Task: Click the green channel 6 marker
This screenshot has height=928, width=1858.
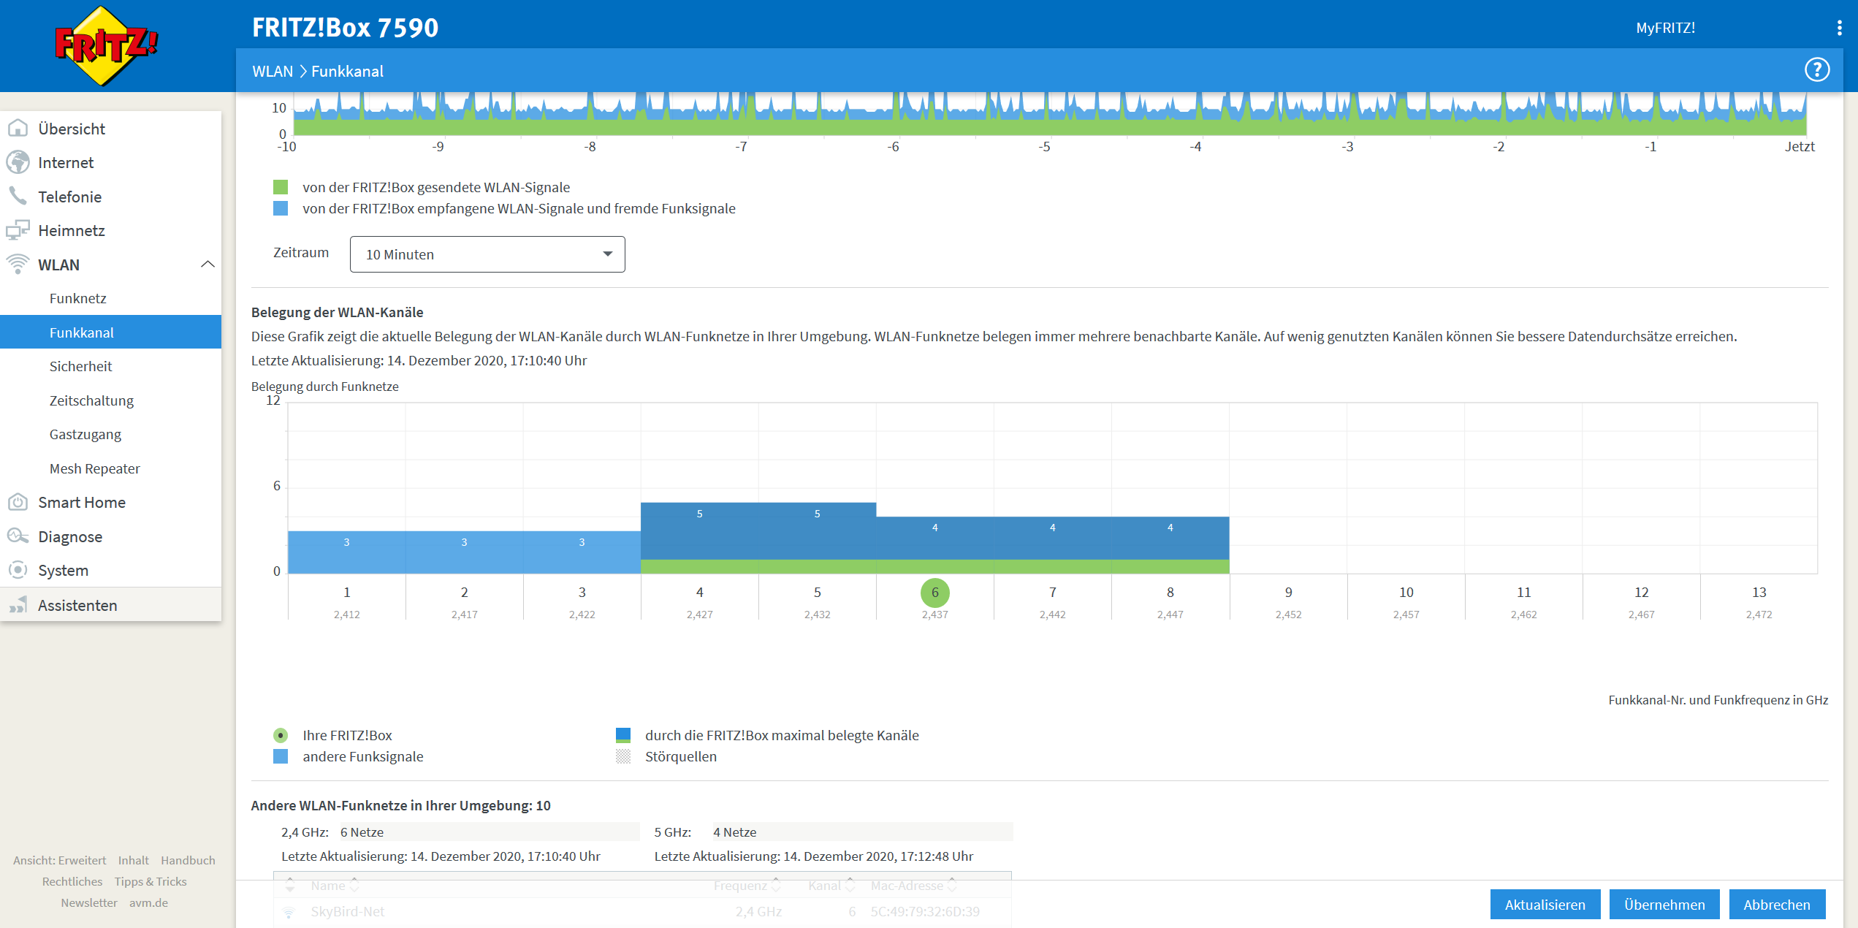Action: [934, 593]
